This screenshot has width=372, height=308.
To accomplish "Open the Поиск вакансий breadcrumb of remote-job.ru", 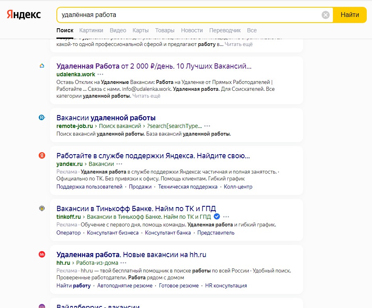I will click(120, 126).
